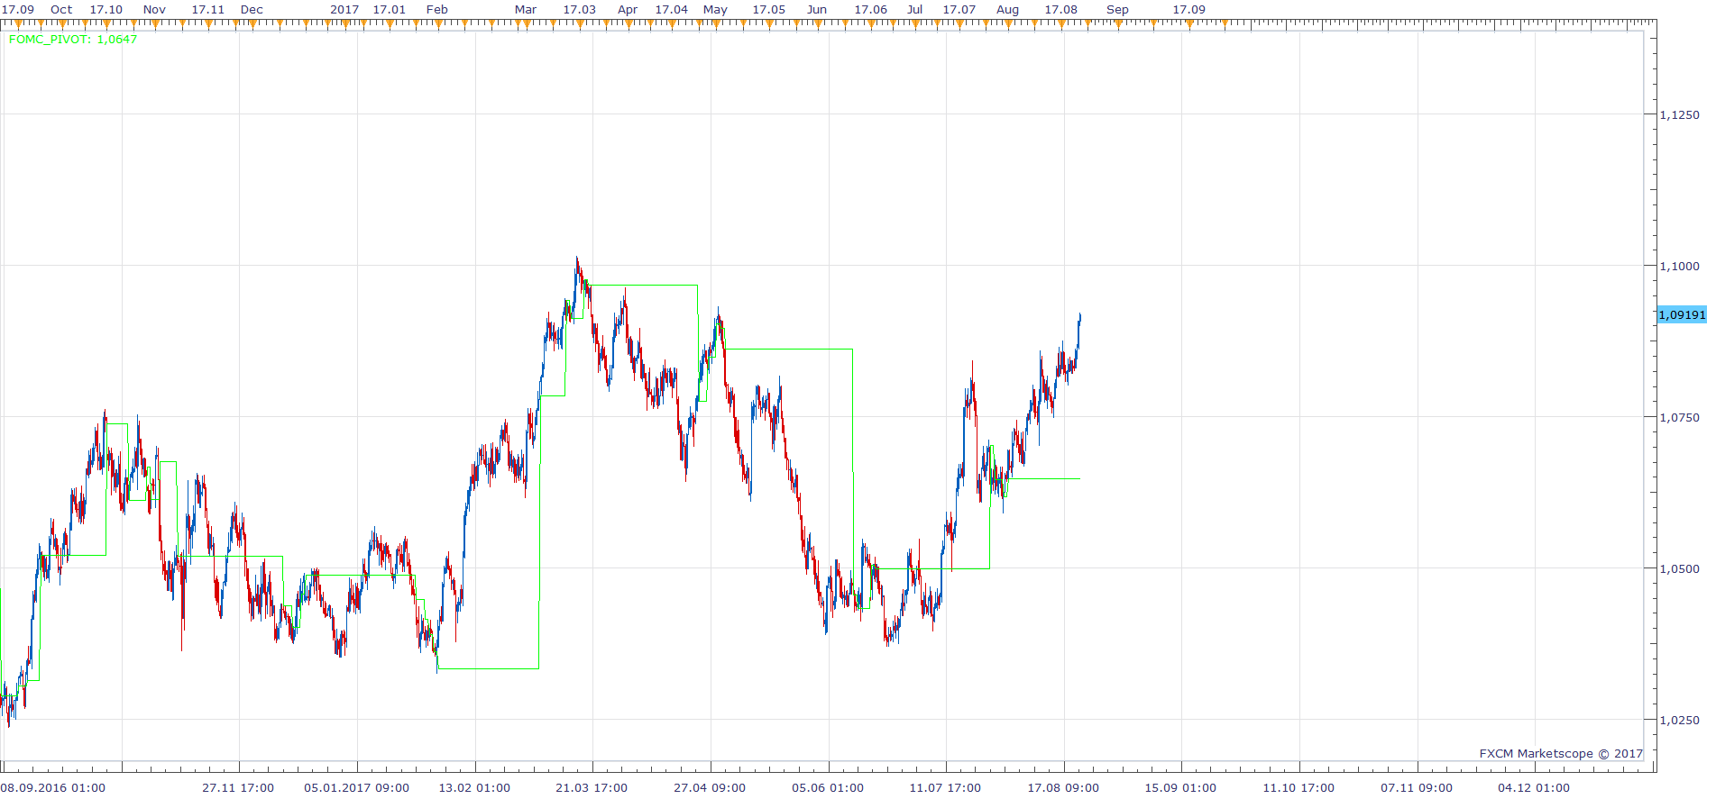
Task: Click the orange marker below the Sep label
Action: pos(1118,25)
